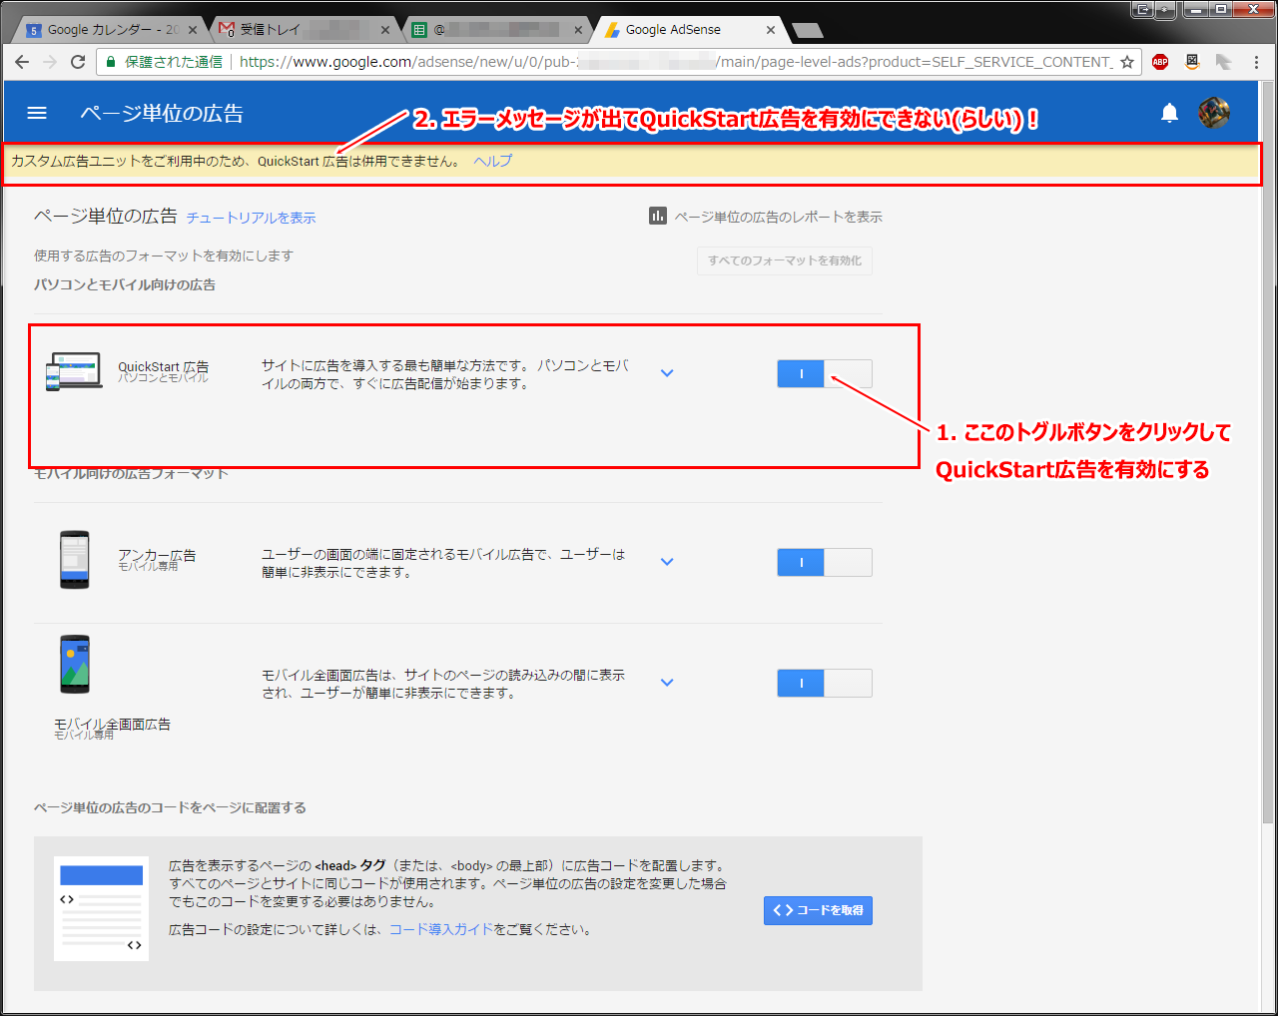This screenshot has height=1016, width=1278.
Task: Go forward in browser history
Action: tap(50, 62)
